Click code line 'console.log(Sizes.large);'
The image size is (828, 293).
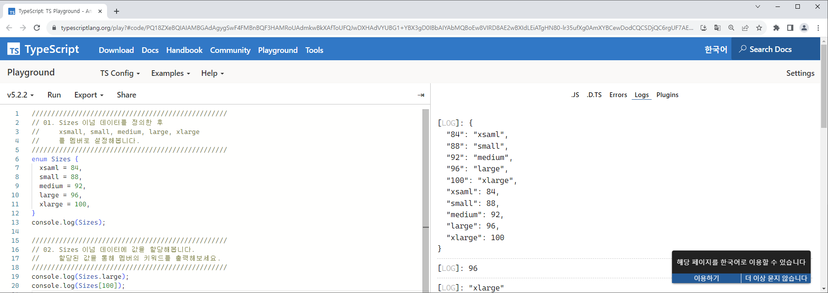pyautogui.click(x=80, y=277)
